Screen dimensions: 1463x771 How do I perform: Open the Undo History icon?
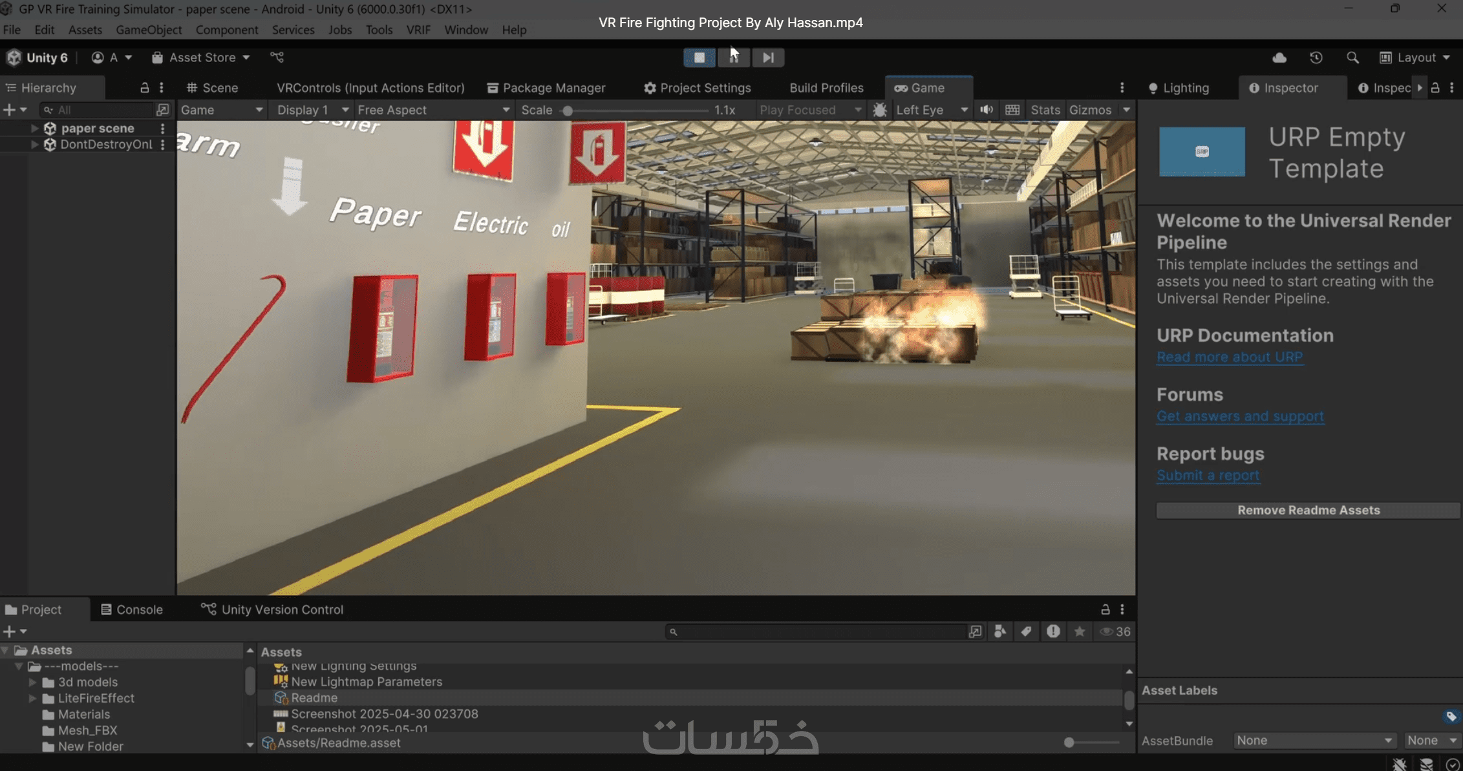[x=1316, y=58]
